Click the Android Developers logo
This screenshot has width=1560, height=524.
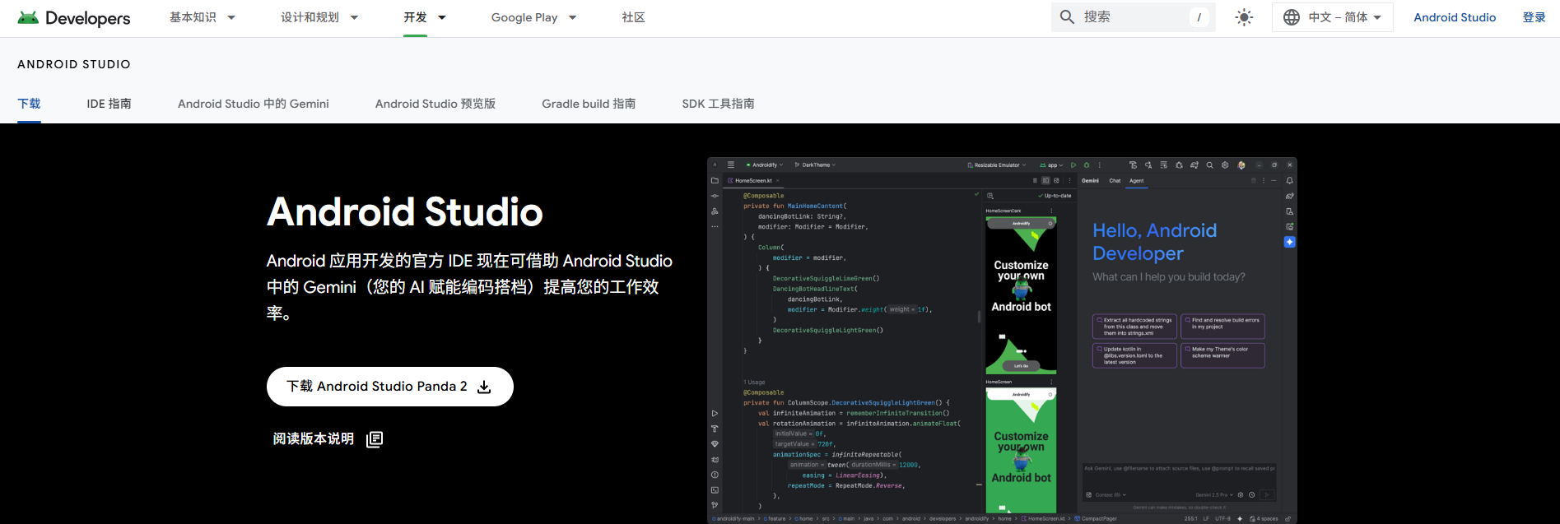tap(74, 18)
